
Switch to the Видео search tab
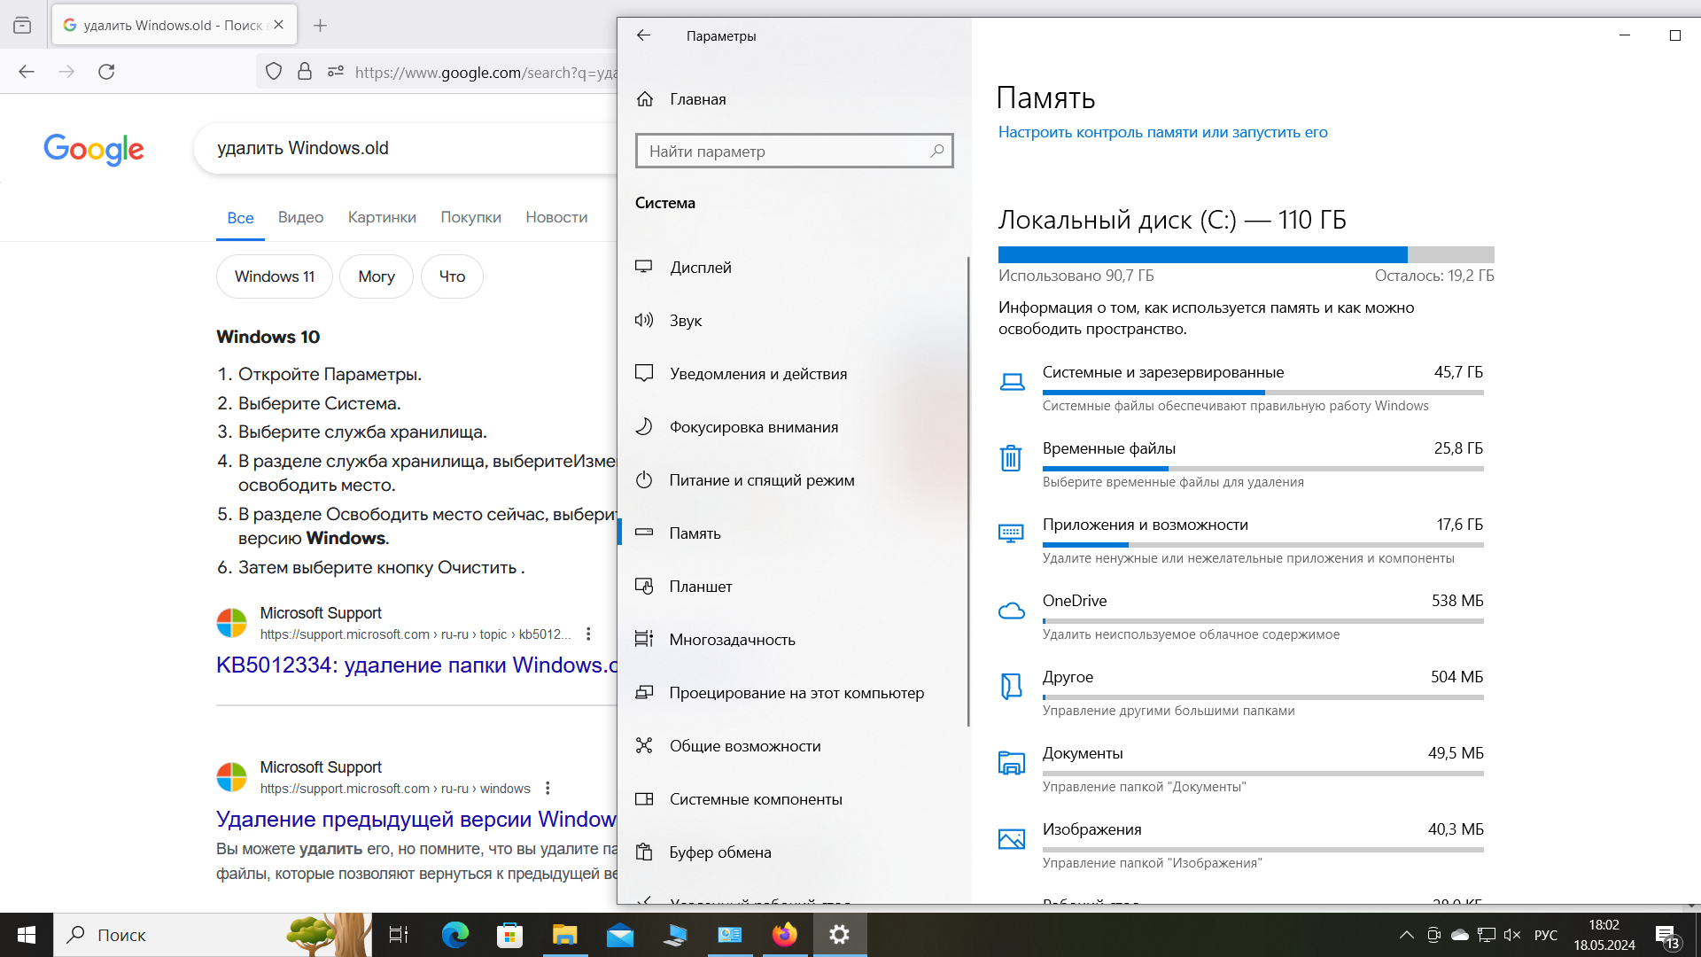coord(300,217)
